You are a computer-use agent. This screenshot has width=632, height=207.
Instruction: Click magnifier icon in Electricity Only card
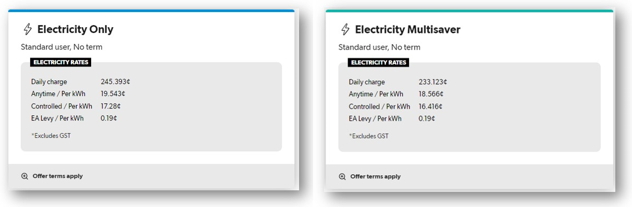click(24, 176)
